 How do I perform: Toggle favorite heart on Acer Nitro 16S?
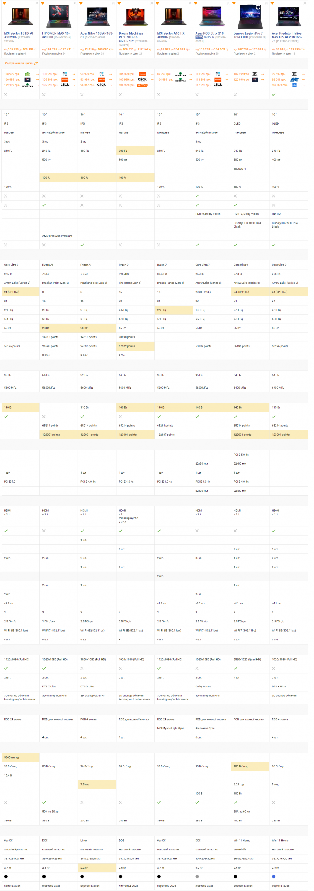pos(81,3)
